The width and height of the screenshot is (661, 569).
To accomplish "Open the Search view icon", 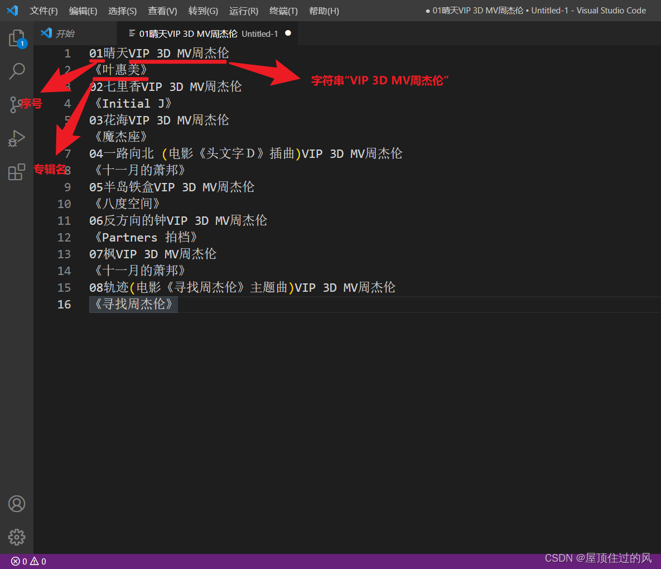I will tap(17, 71).
